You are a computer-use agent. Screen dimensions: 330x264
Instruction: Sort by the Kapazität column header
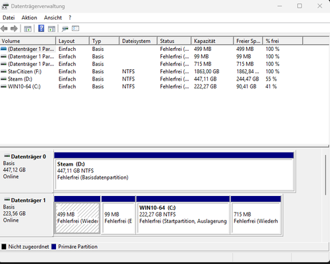pyautogui.click(x=213, y=41)
